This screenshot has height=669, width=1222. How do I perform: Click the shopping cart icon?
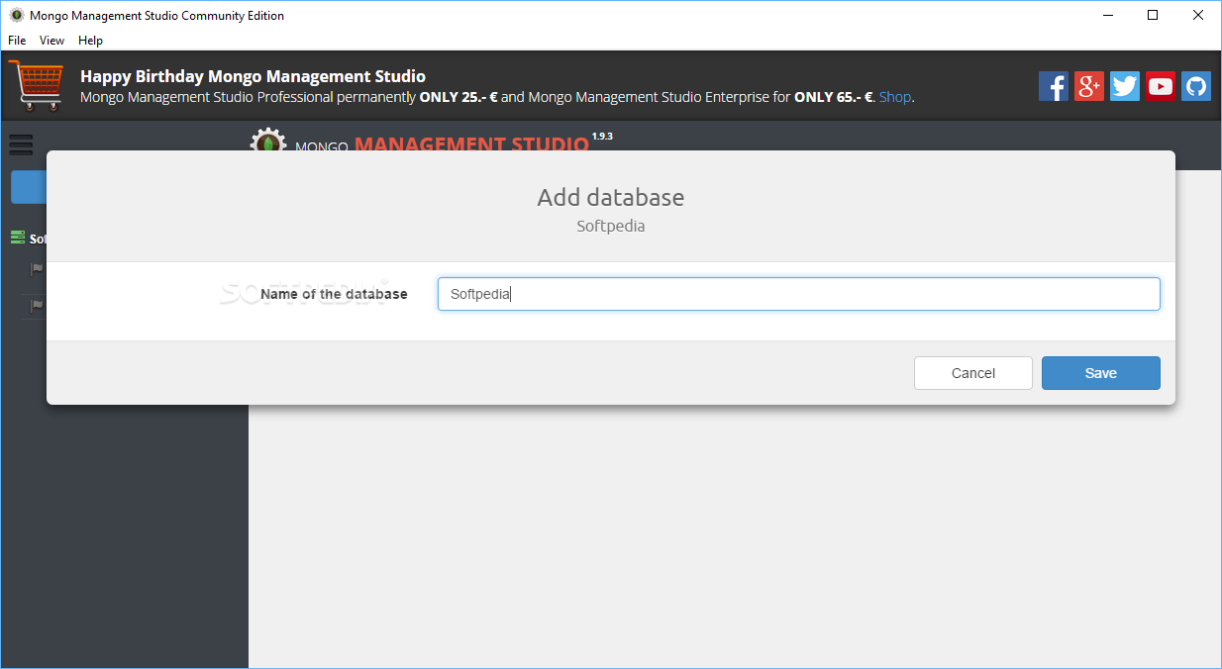pos(36,85)
